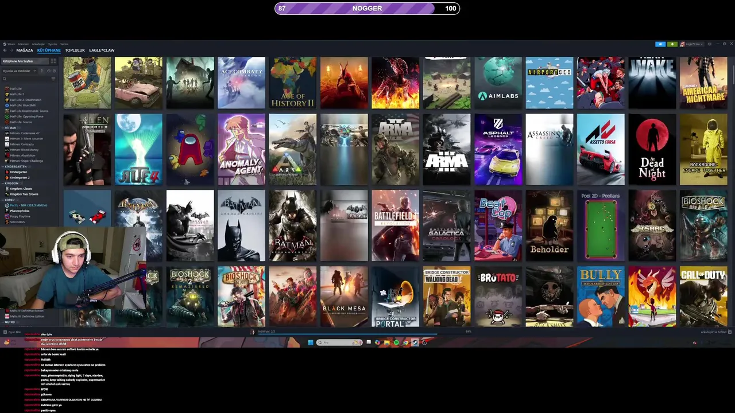Viewport: 735px width, 413px height.
Task: Select Half-Life: Blue Shift entry
Action: [x=20, y=106]
